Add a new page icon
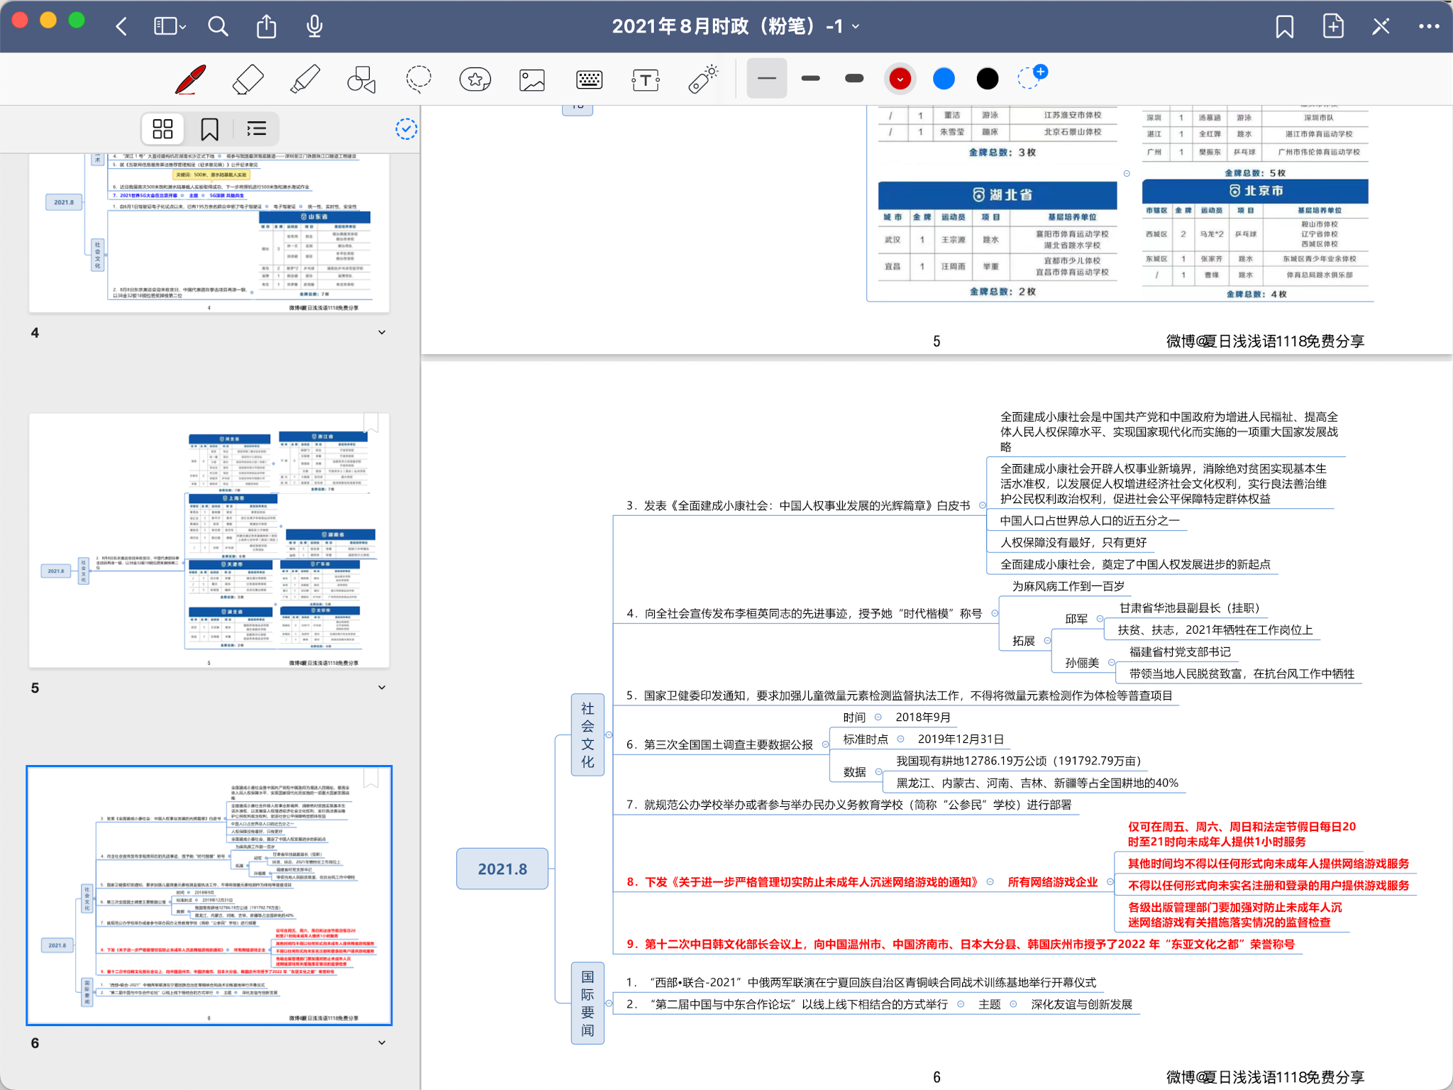This screenshot has width=1453, height=1090. point(1334,26)
